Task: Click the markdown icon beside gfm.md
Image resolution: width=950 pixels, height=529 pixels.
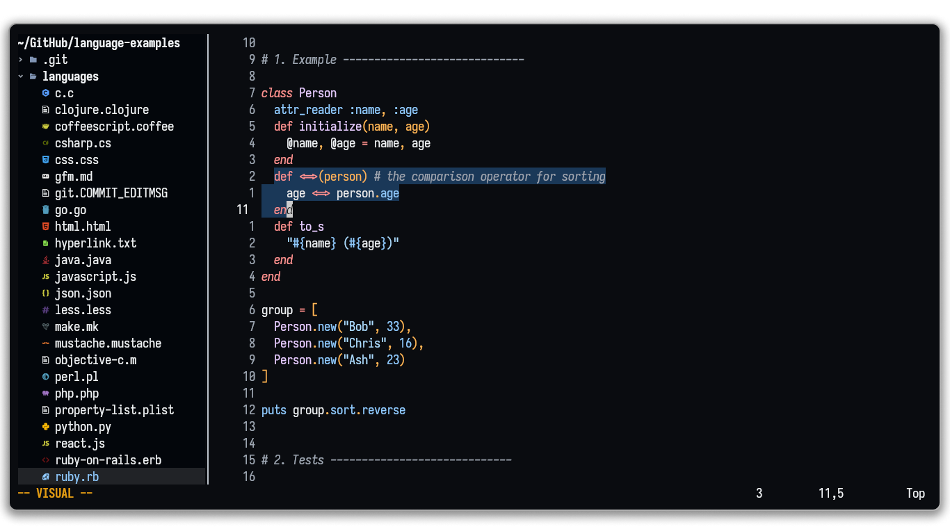Action: point(45,176)
